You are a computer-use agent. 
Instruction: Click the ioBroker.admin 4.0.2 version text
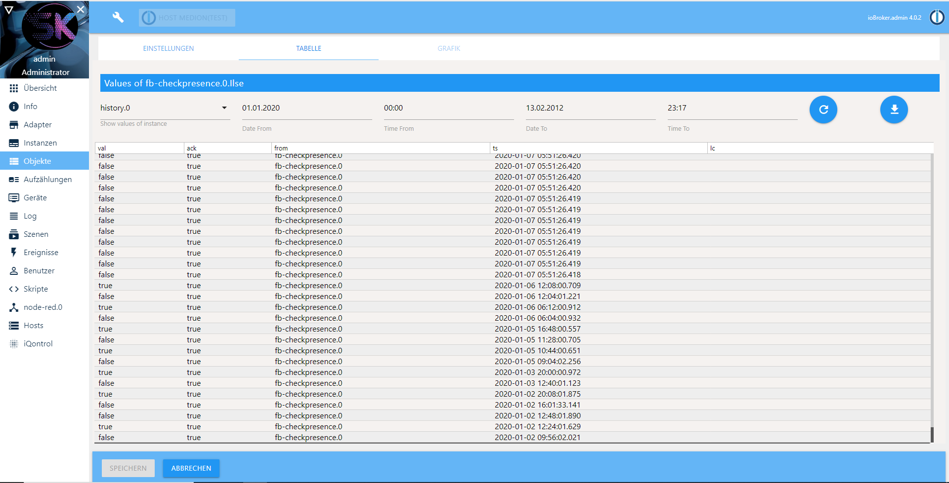(894, 18)
